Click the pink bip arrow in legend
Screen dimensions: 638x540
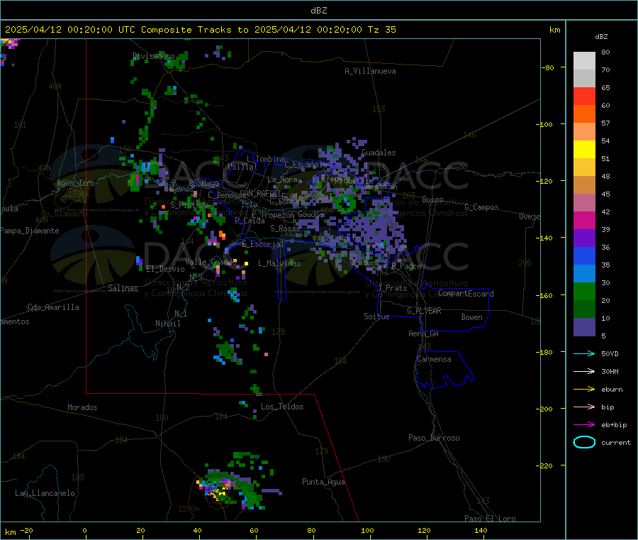tap(584, 407)
